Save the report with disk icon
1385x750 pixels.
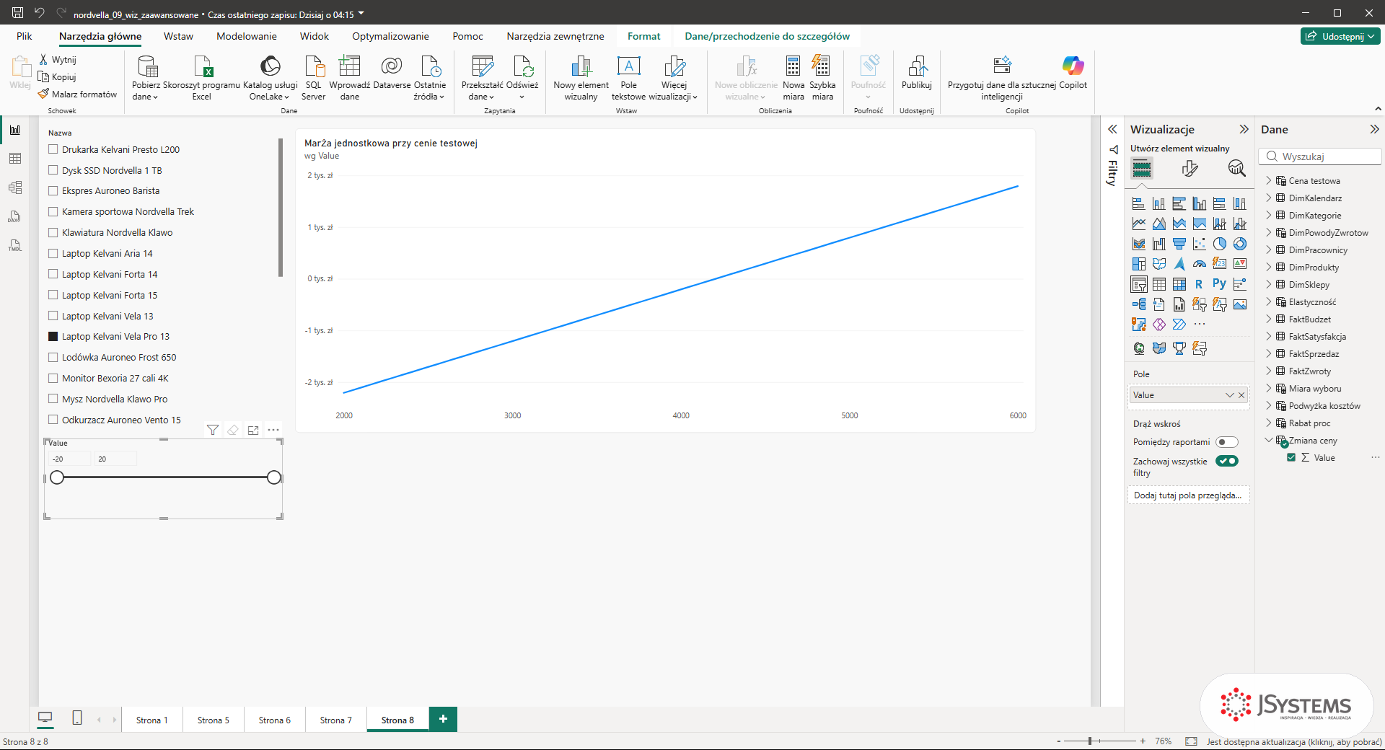pos(18,13)
